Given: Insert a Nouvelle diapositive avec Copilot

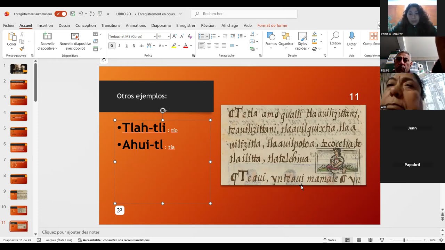Looking at the screenshot, I should (x=75, y=41).
